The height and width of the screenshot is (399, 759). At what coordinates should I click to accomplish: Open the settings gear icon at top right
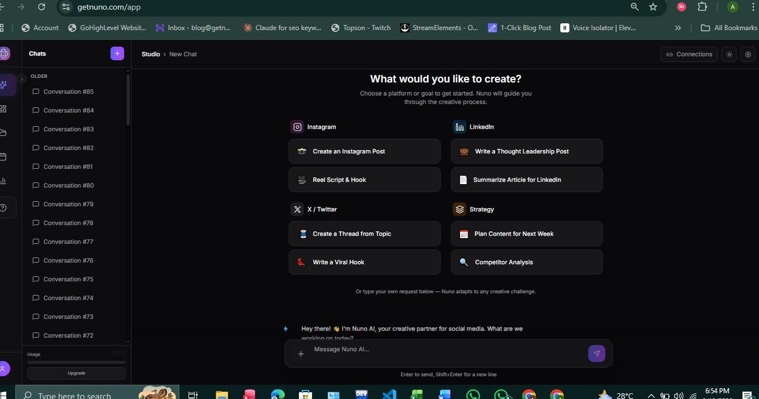748,55
